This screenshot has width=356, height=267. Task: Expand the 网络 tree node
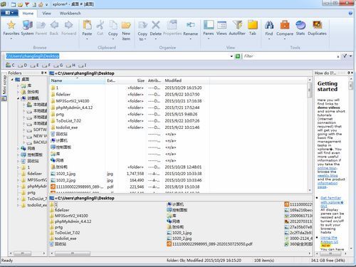[18, 148]
